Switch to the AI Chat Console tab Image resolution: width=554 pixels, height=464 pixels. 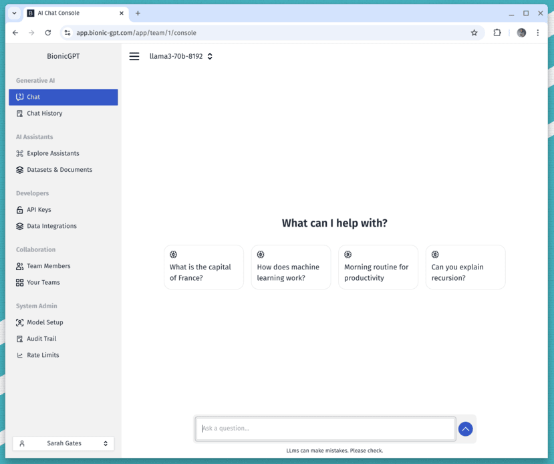(74, 13)
